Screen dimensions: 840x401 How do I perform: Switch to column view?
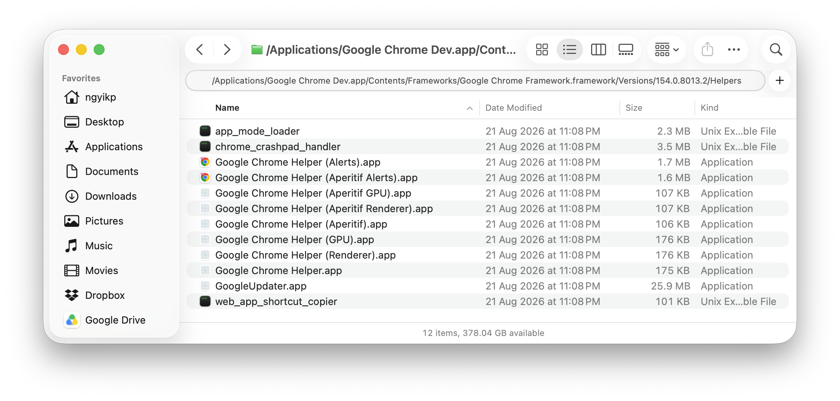598,50
